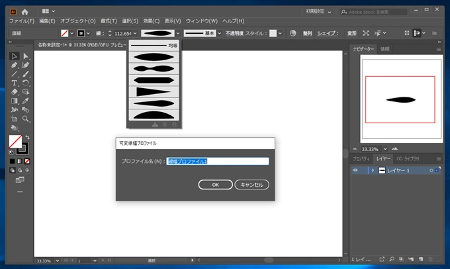Select the Line Segment tool
This screenshot has height=269, width=450.
click(x=14, y=74)
